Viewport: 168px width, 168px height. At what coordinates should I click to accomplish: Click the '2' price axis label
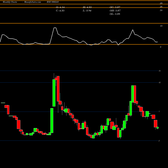[x=159, y=141]
